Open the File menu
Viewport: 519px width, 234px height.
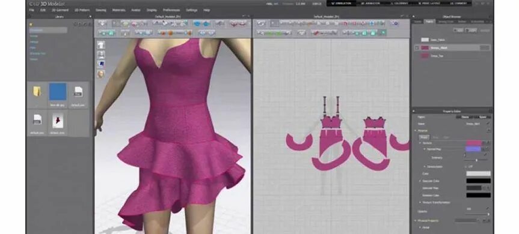tap(31, 10)
